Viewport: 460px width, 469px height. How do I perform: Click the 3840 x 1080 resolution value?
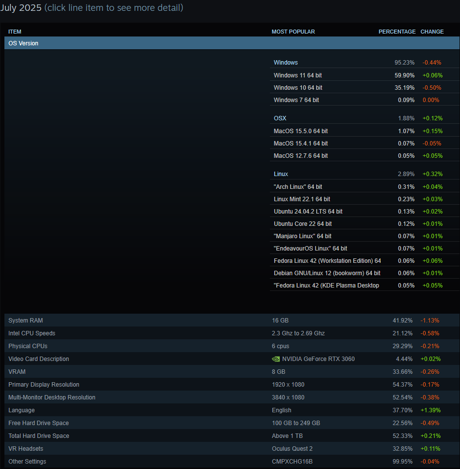[288, 397]
